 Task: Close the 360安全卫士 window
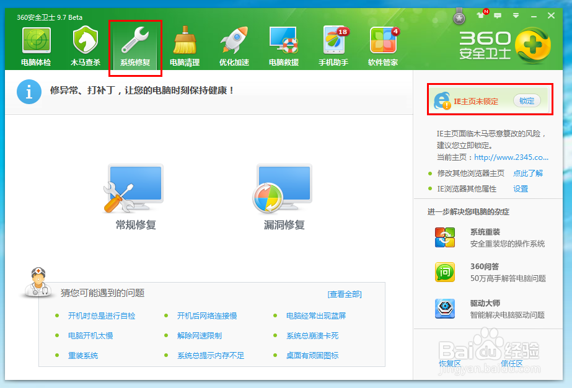551,15
